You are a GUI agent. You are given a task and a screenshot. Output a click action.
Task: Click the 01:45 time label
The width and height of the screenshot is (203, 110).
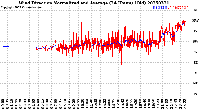pos(16,104)
